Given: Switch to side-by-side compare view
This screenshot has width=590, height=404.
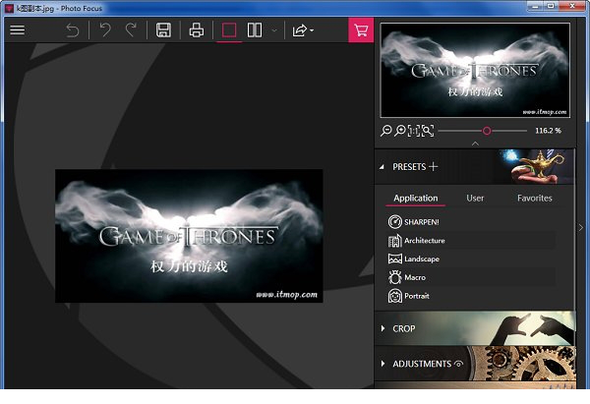Looking at the screenshot, I should 255,30.
